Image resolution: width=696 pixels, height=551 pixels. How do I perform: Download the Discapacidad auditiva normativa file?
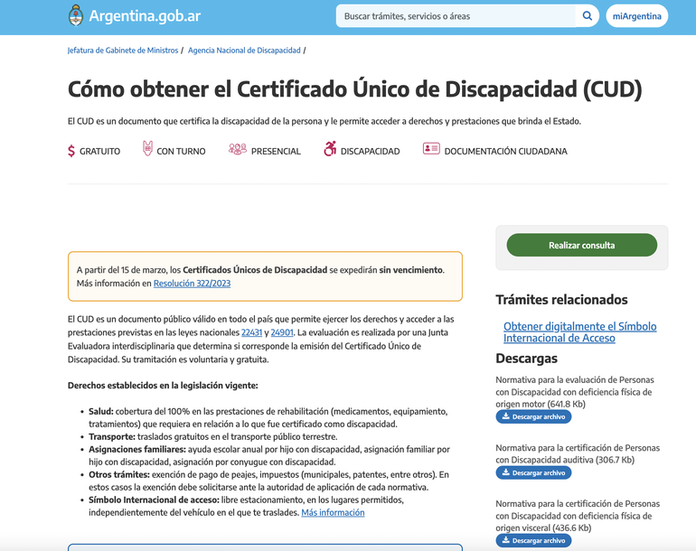click(533, 473)
